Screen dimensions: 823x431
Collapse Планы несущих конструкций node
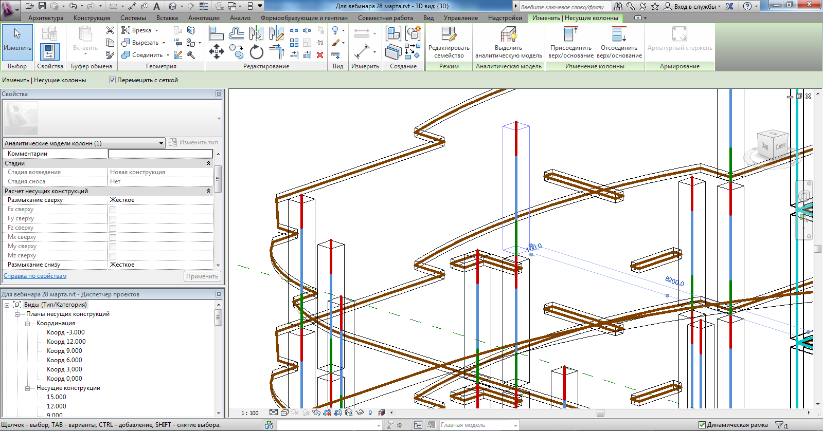click(x=17, y=314)
